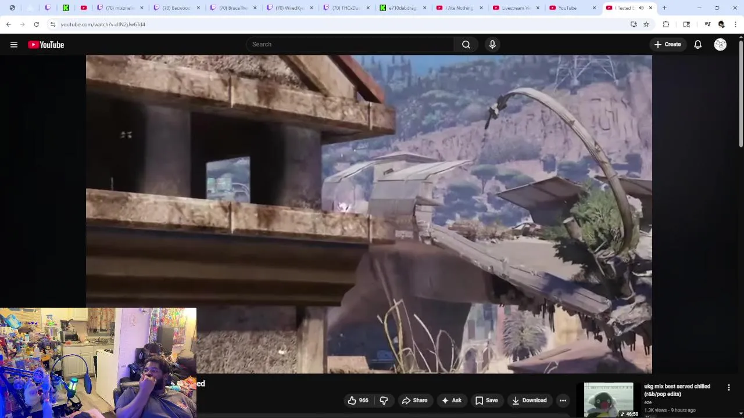Viewport: 744px width, 418px height.
Task: Open the Chrome profile avatar
Action: (721, 24)
